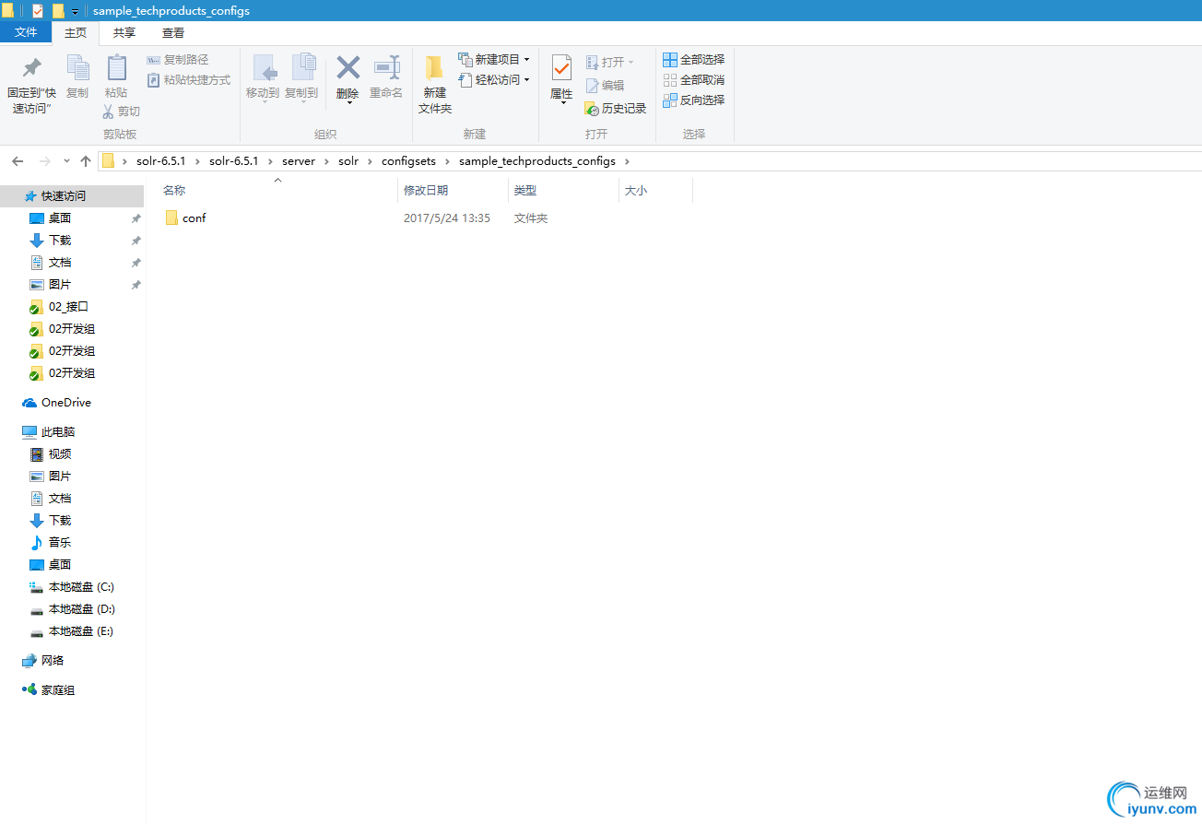Click the properties icon in the title bar
This screenshot has height=824, width=1202.
tap(38, 11)
